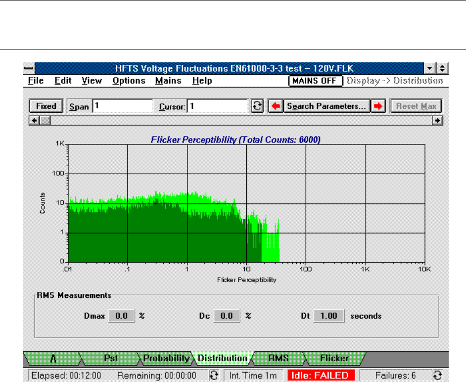Click the red right search arrow

tap(378, 106)
